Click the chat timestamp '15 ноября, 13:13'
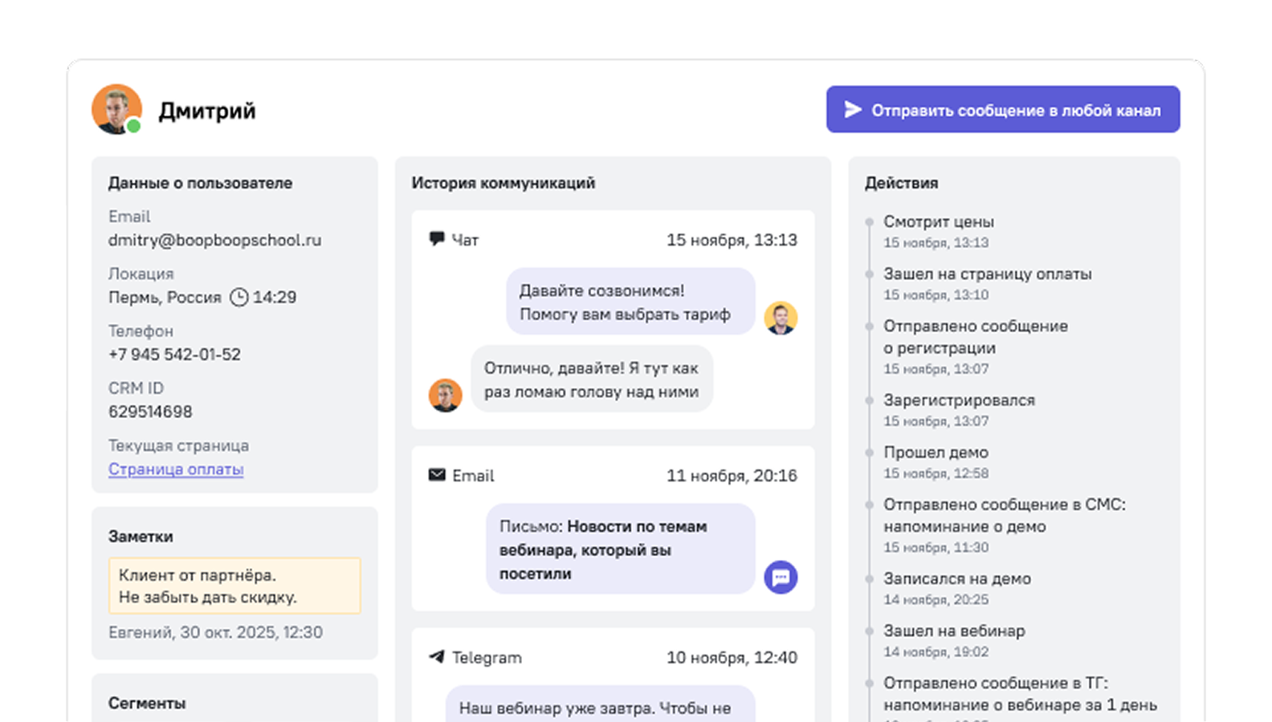 pos(732,240)
